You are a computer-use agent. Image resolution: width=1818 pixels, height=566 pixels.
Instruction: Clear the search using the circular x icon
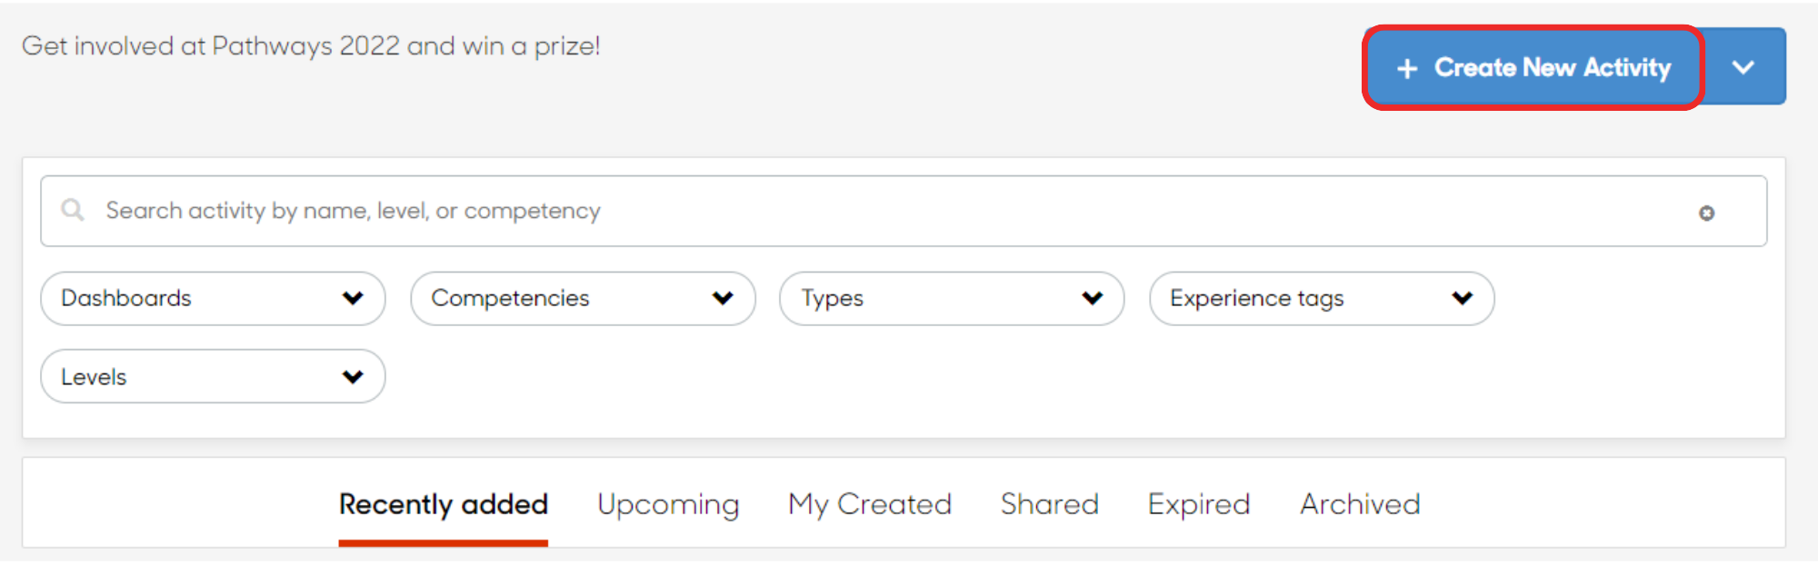pos(1708,213)
